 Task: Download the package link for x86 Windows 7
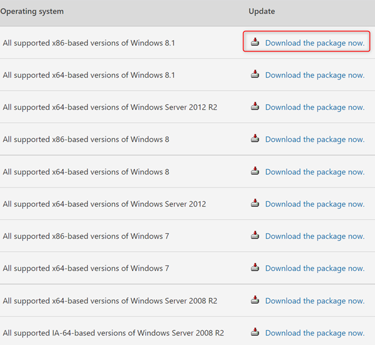pos(314,236)
